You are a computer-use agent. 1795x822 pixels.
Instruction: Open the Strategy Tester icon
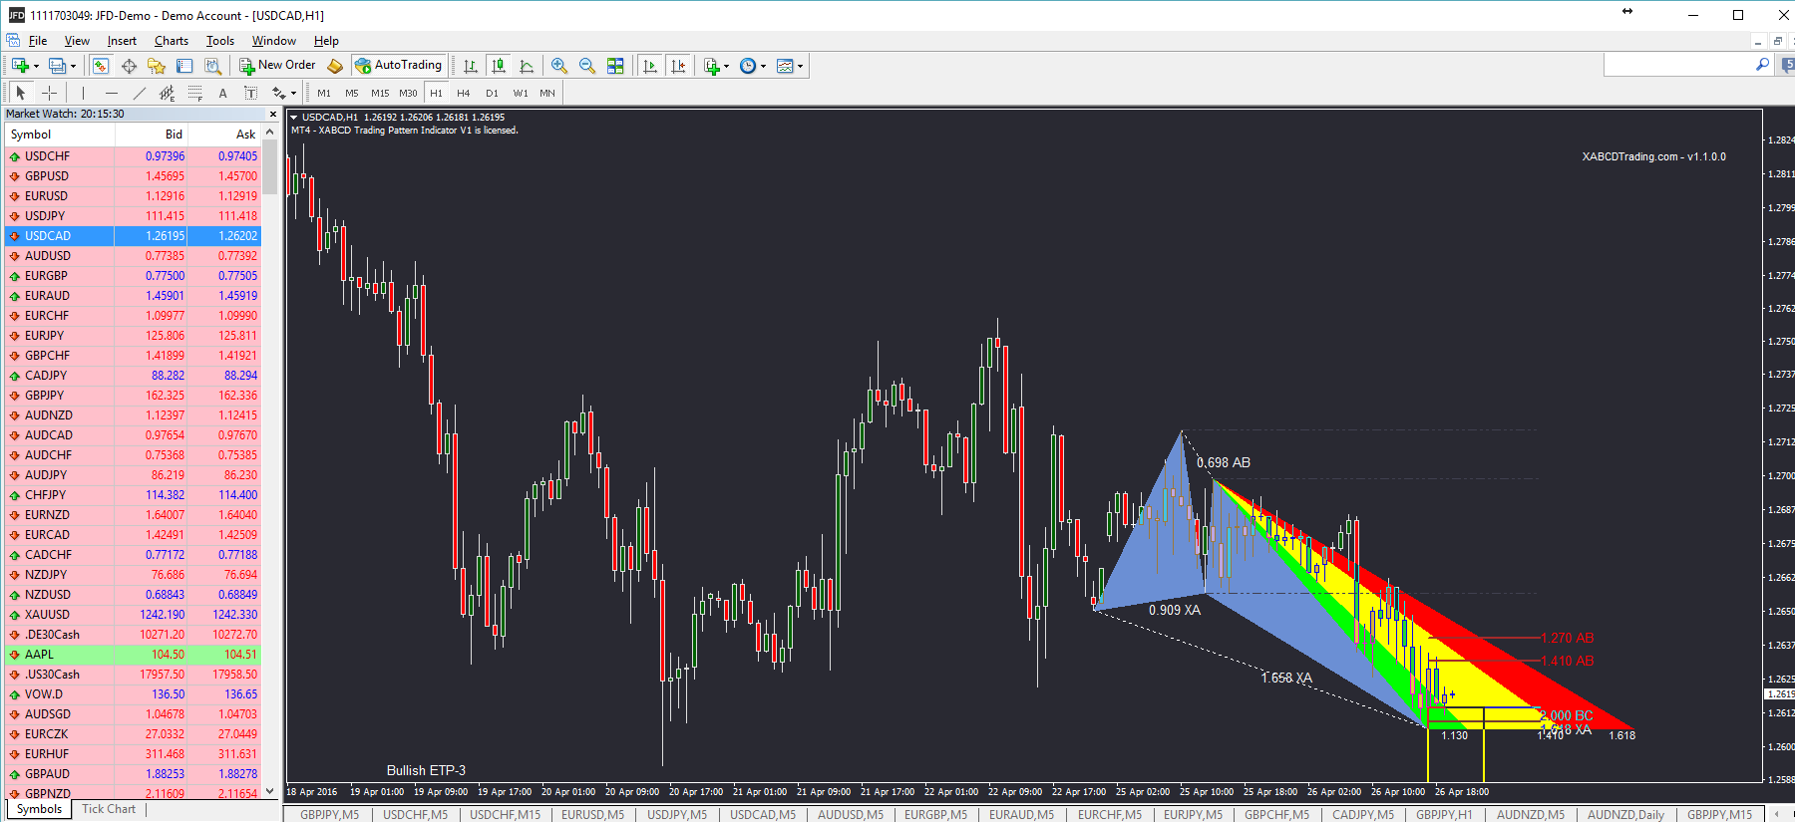[x=212, y=66]
